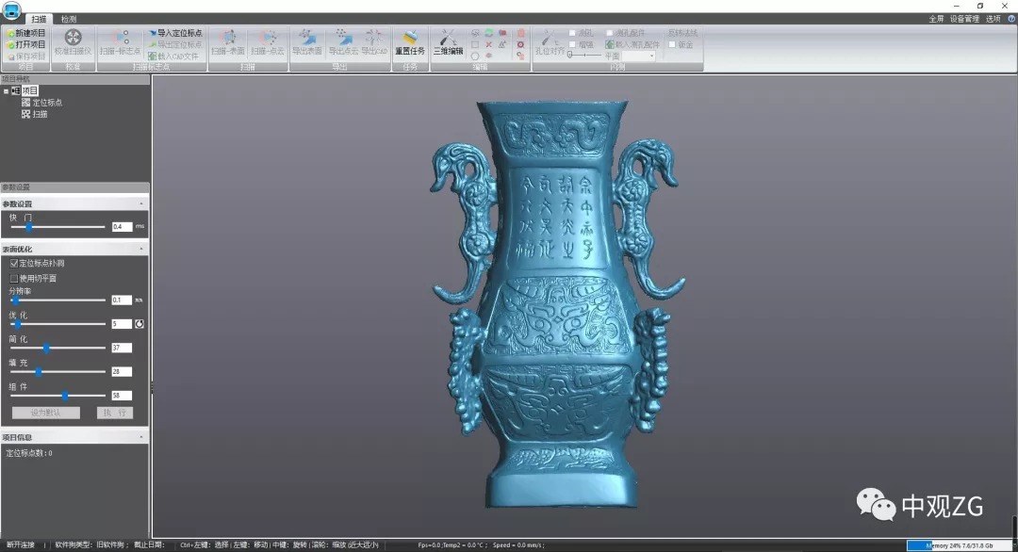Viewport: 1018px width, 552px height.
Task: Collapse the 表面优化 panel section
Action: coord(141,250)
